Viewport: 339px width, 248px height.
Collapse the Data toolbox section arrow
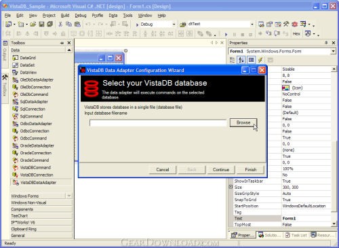(69, 50)
